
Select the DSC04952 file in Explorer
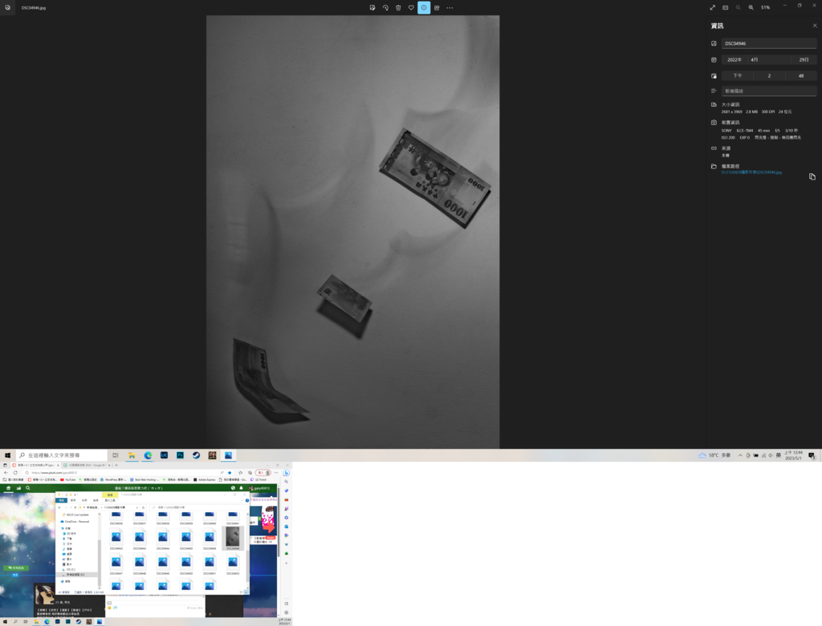[x=233, y=565]
